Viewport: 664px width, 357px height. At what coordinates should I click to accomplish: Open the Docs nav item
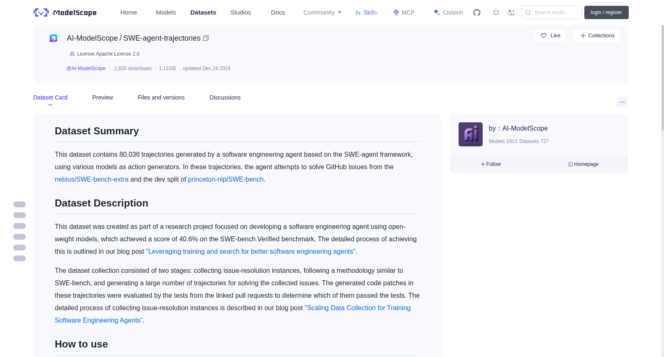278,12
